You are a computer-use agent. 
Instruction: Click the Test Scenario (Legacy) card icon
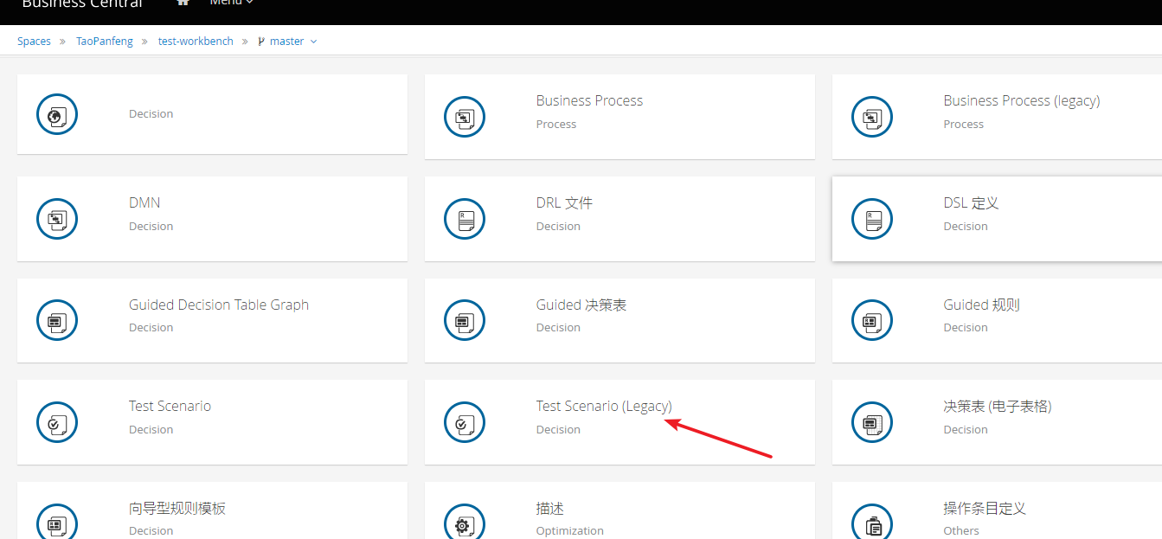pyautogui.click(x=465, y=422)
